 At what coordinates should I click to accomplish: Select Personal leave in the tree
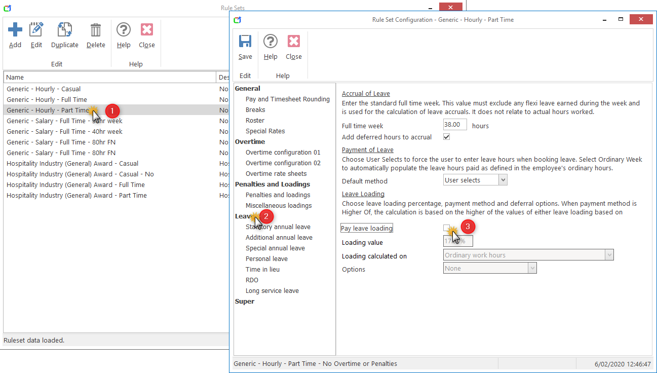point(266,258)
